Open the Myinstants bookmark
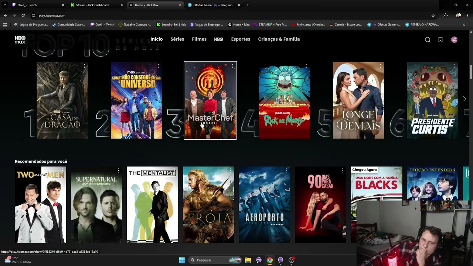Screen dimensions: 473x266 [x=308, y=24]
